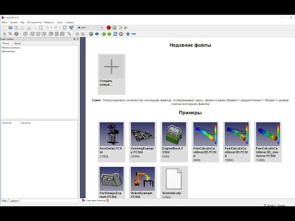Image resolution: width=295 pixels, height=221 pixels.
Task: Zoom out with blue minus icon
Action: pyautogui.click(x=133, y=34)
